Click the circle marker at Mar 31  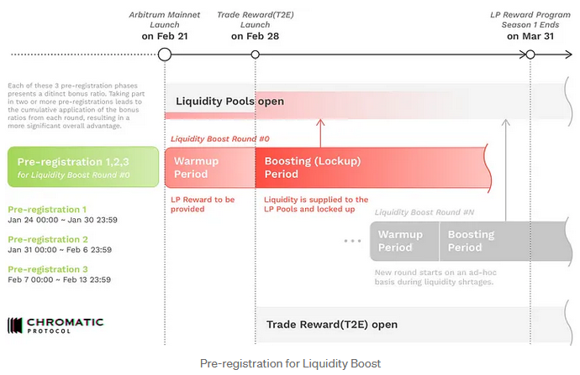[530, 55]
